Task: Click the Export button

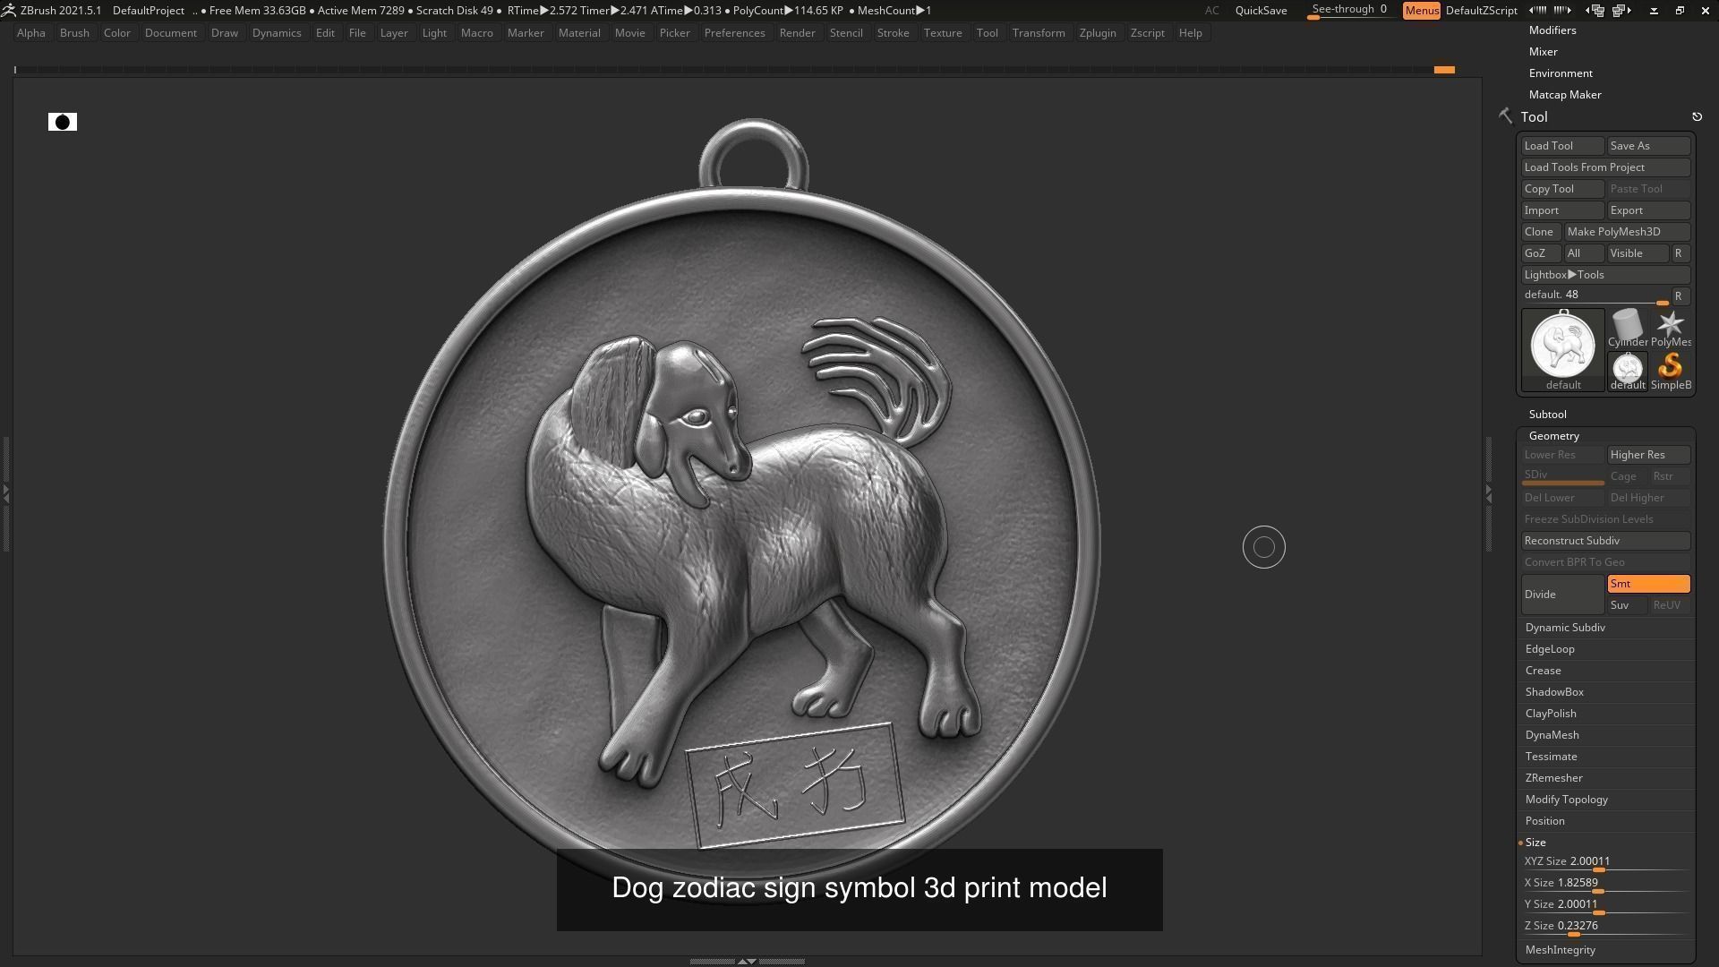Action: pos(1648,210)
